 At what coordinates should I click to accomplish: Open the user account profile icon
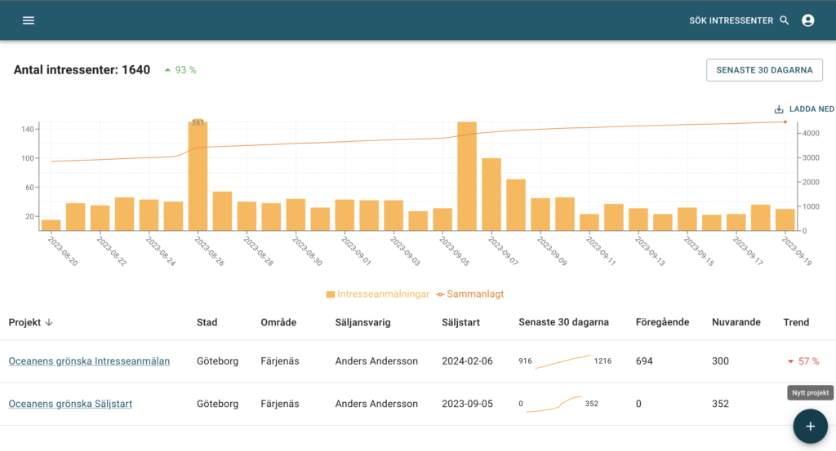coord(808,20)
